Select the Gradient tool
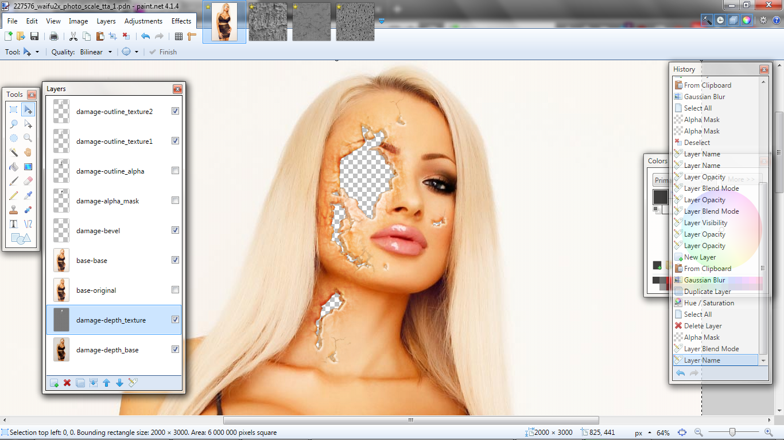This screenshot has width=784, height=440. (x=28, y=167)
